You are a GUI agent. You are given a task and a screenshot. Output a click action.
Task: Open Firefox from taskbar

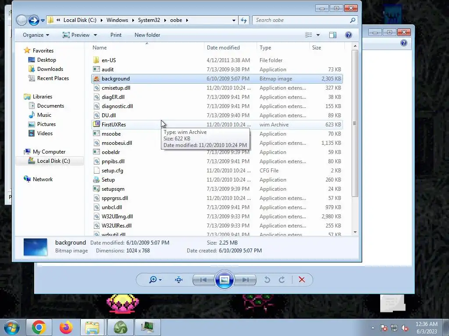66,327
